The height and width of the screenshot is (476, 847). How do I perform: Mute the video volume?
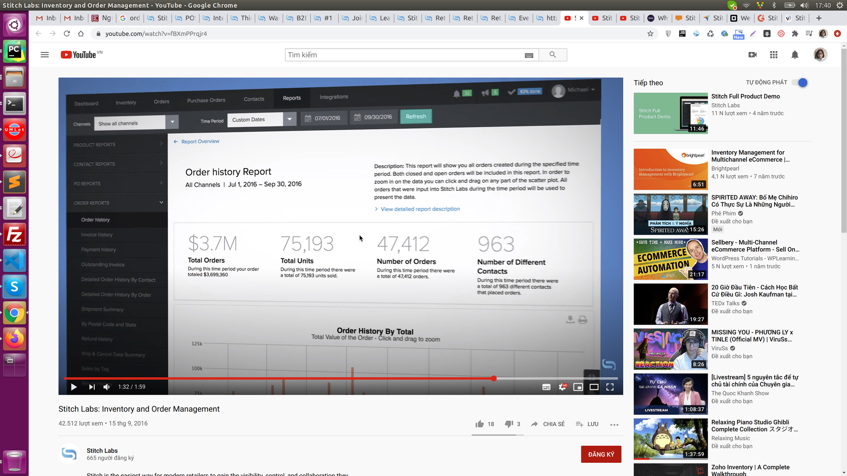107,387
